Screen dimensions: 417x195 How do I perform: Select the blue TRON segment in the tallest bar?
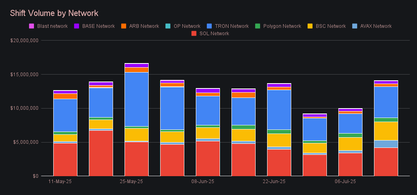pos(136,99)
